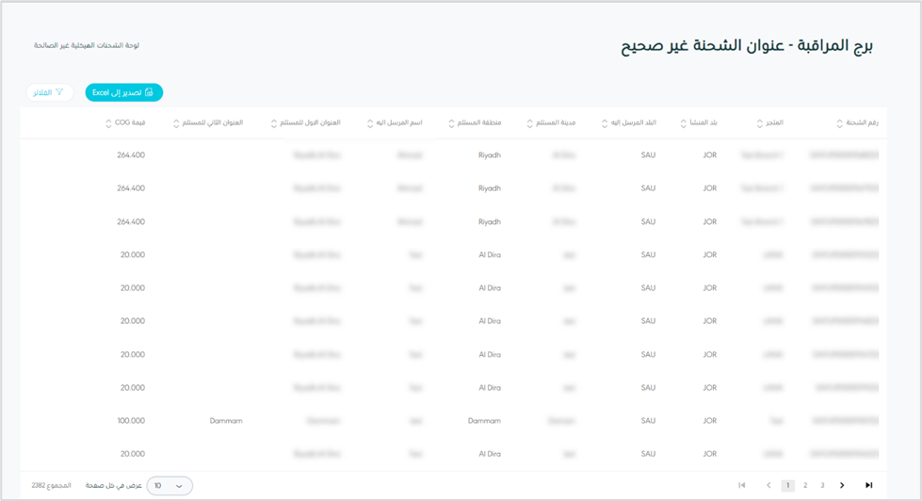Screen dimensions: 922x501
Task: Go to page 3 in pagination
Action: (822, 485)
